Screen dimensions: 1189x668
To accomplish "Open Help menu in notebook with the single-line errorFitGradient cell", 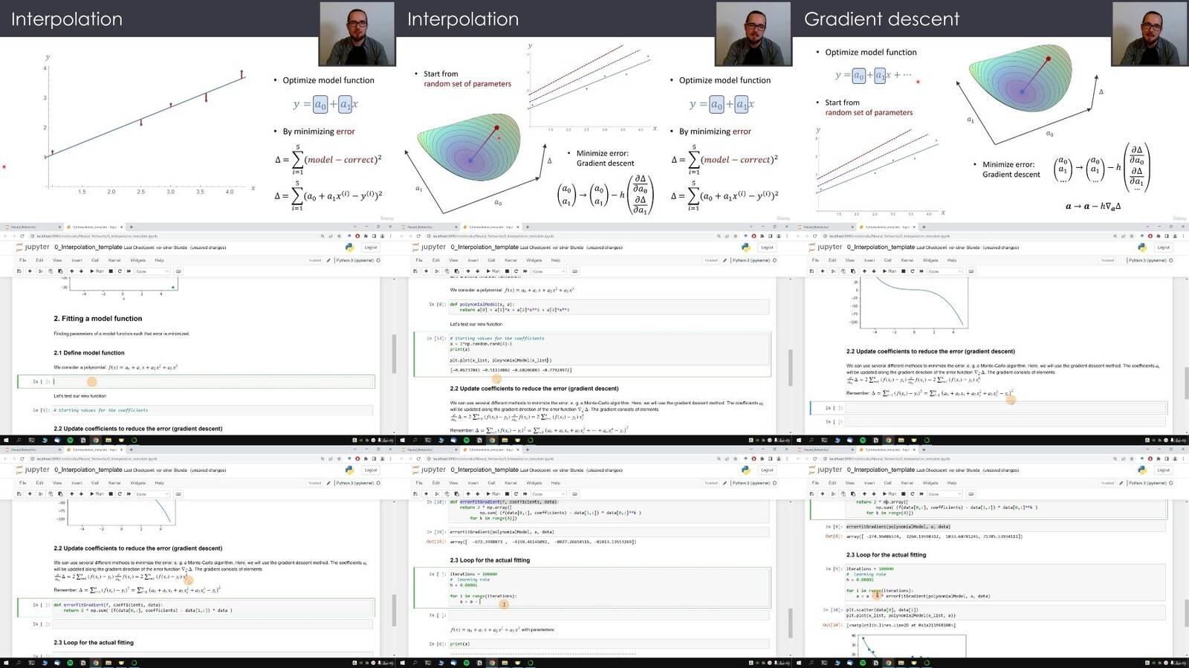I will [x=159, y=483].
